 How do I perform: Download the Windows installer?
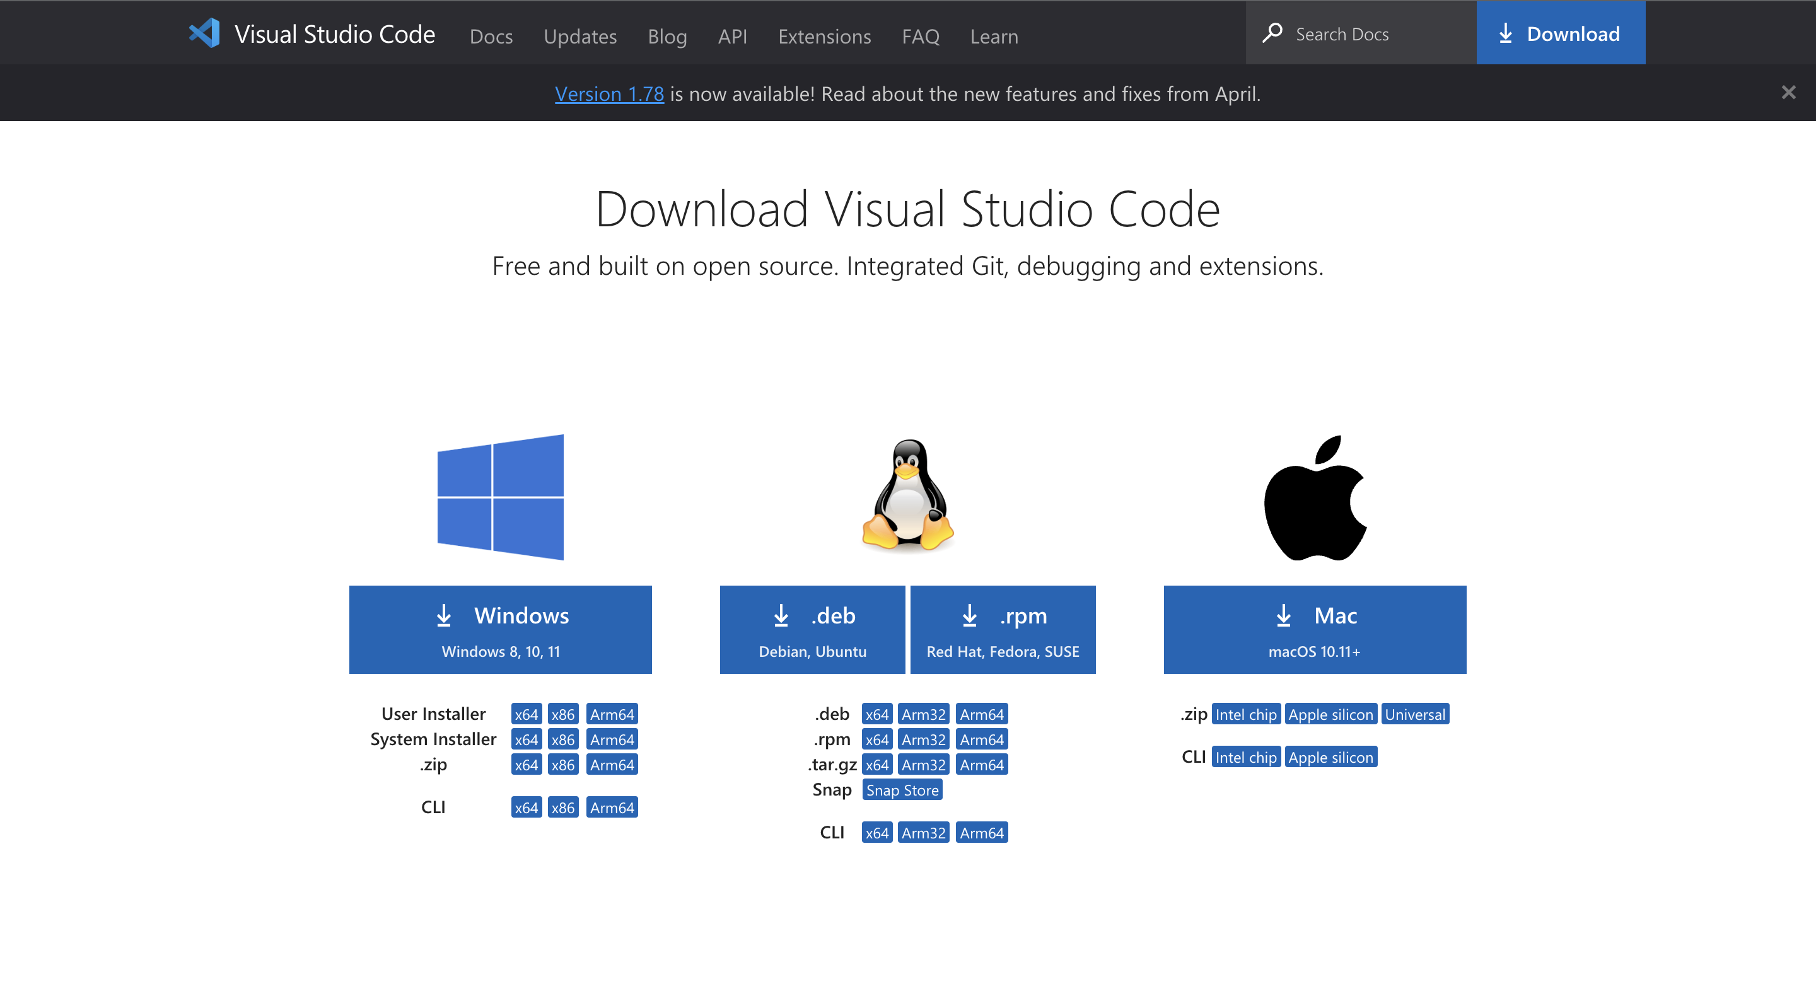[501, 630]
